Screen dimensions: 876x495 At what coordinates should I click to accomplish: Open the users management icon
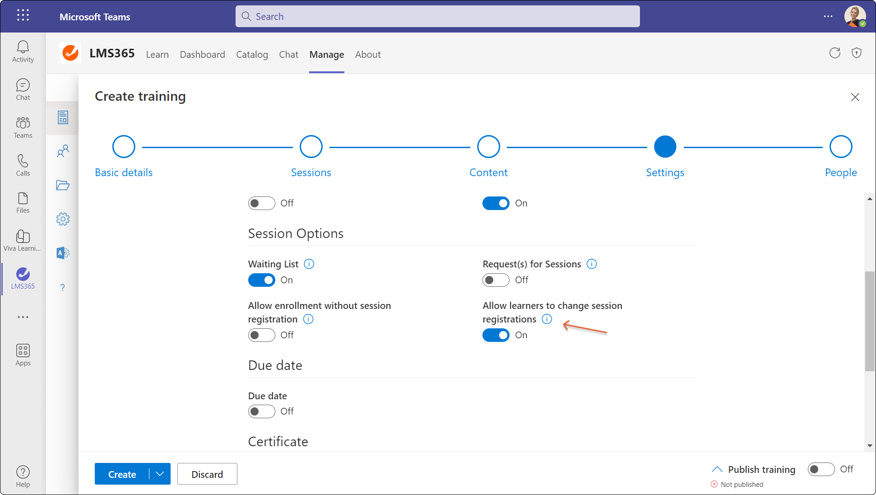click(63, 151)
